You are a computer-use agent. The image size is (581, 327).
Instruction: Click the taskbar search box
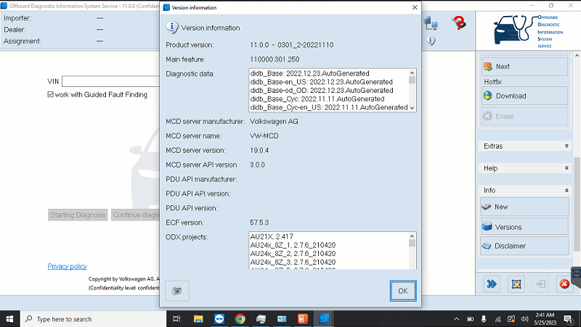coord(93,319)
